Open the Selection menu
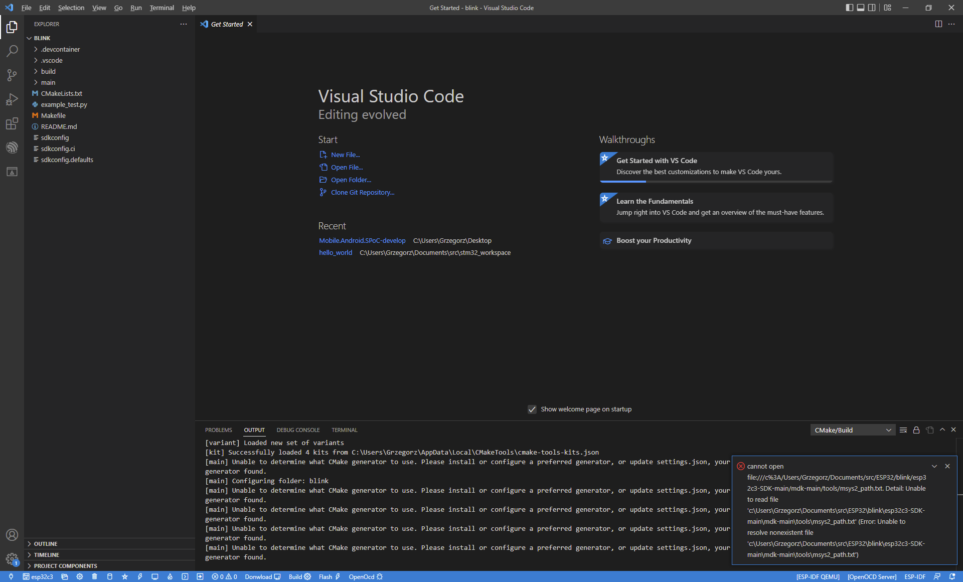This screenshot has height=582, width=963. click(71, 8)
